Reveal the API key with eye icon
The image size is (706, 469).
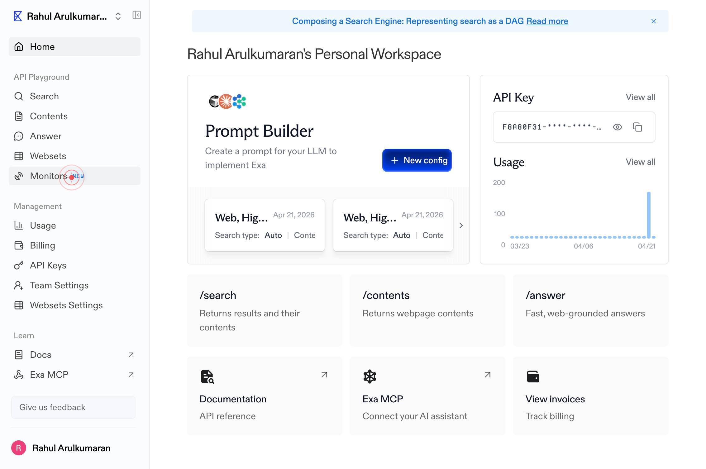(617, 127)
